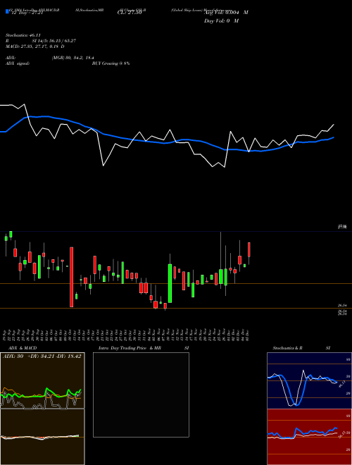The height and width of the screenshot is (465, 352).
Task: Click the blue 12-day SMA legend square
Action: pyautogui.click(x=7, y=11)
